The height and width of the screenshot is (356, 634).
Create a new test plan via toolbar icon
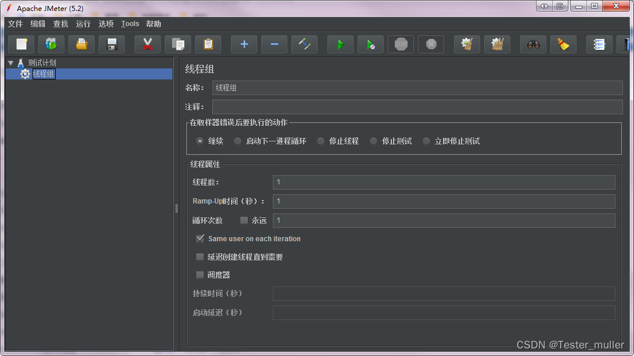pos(21,45)
